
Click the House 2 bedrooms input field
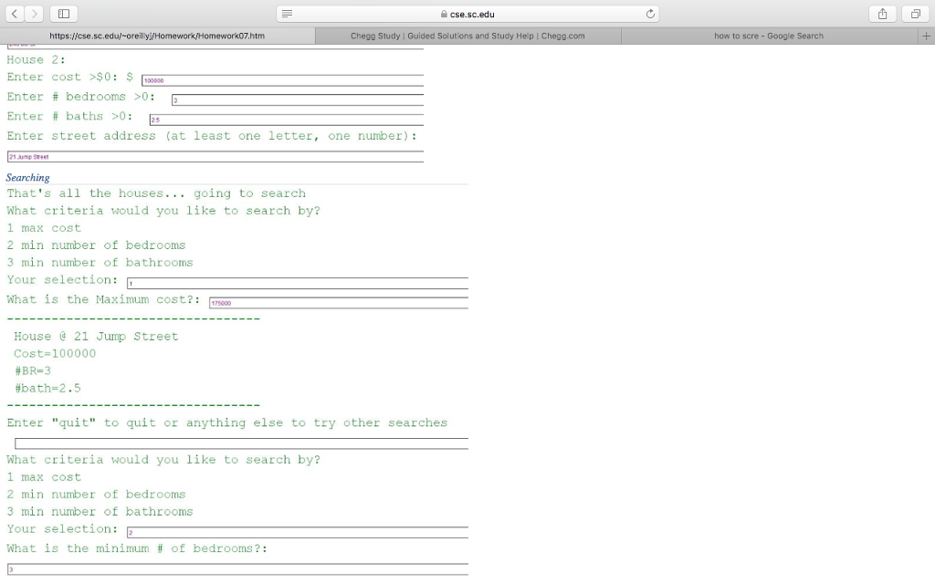pyautogui.click(x=298, y=99)
